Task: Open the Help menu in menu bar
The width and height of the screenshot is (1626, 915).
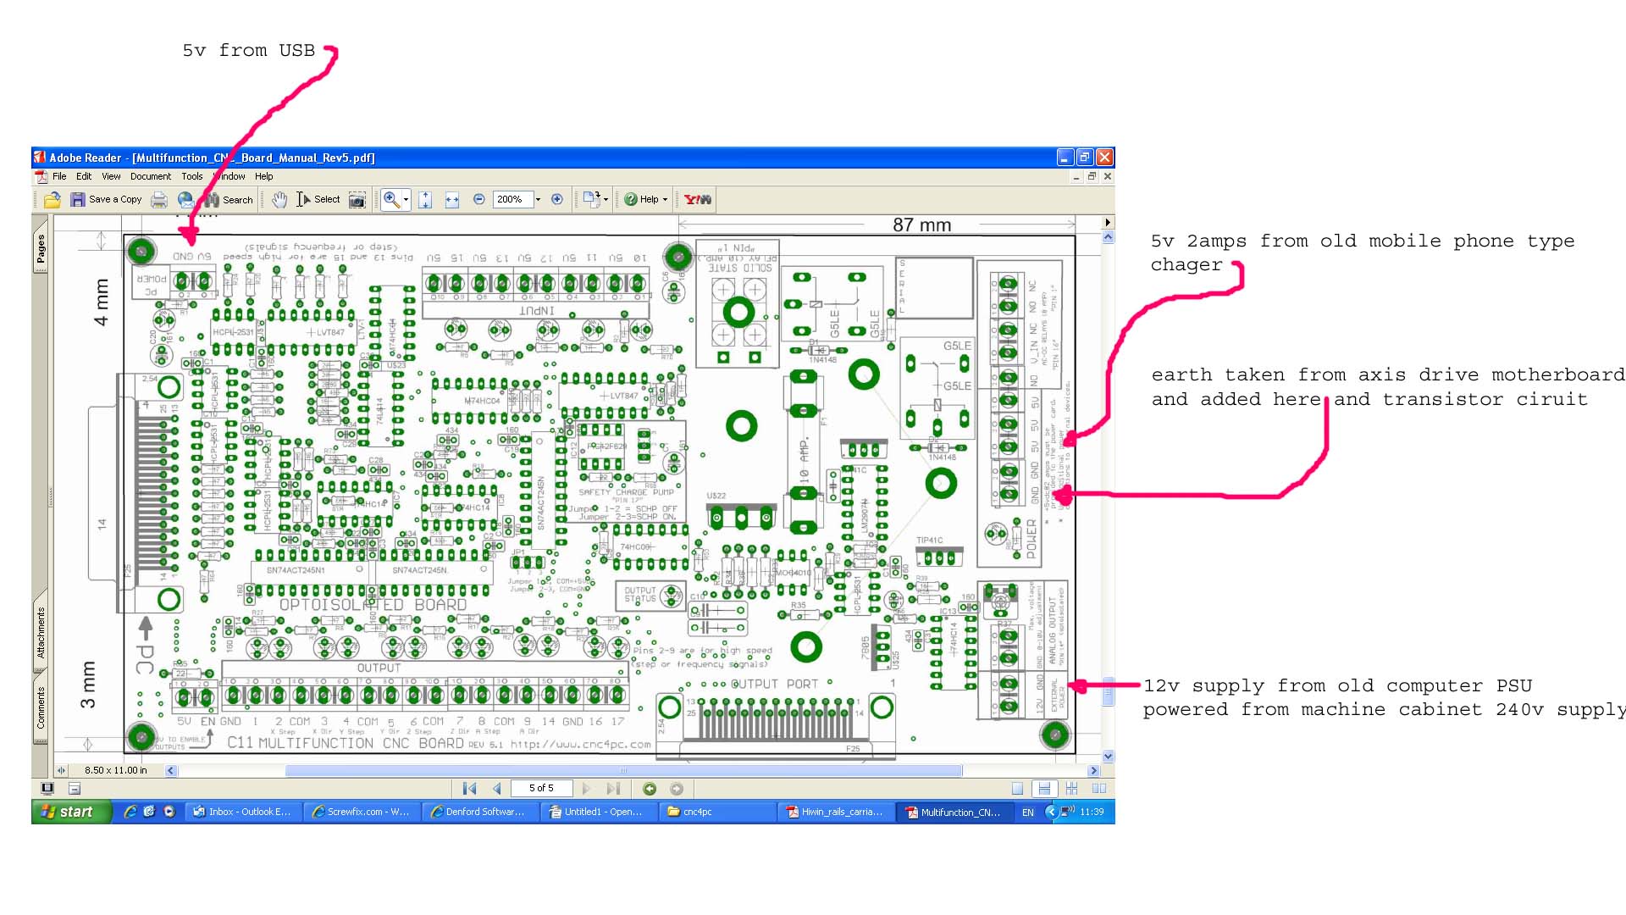Action: 264,177
